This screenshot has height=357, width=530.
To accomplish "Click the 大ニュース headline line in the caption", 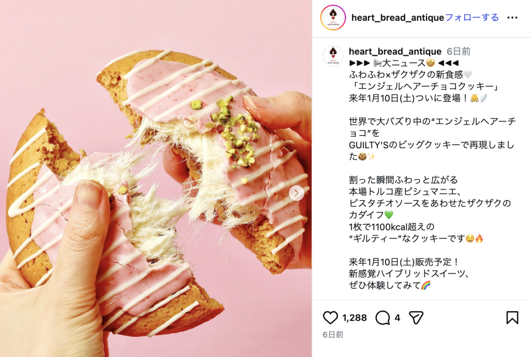I will pos(404,63).
